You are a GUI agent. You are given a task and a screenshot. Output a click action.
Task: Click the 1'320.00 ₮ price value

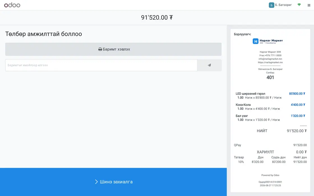[298, 116]
